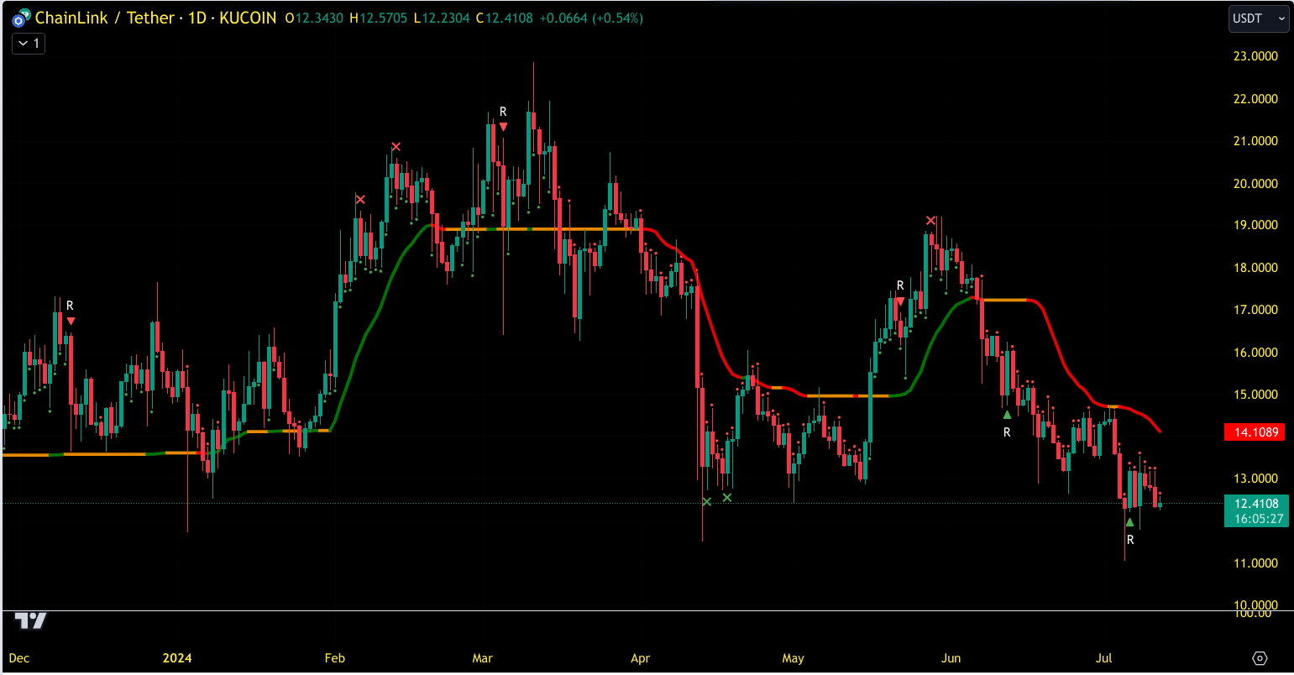Click the 23.0000 price axis label
1294x675 pixels.
(x=1255, y=56)
